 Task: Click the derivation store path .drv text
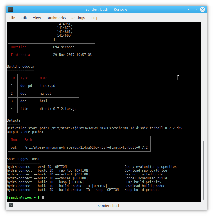pos(117,128)
